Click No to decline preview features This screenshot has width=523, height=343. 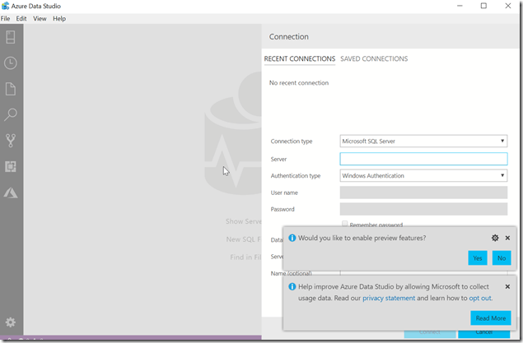coord(502,258)
